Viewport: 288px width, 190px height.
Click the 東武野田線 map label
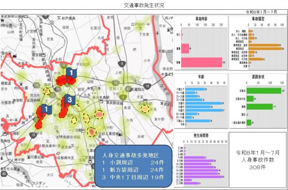pyautogui.click(x=114, y=103)
